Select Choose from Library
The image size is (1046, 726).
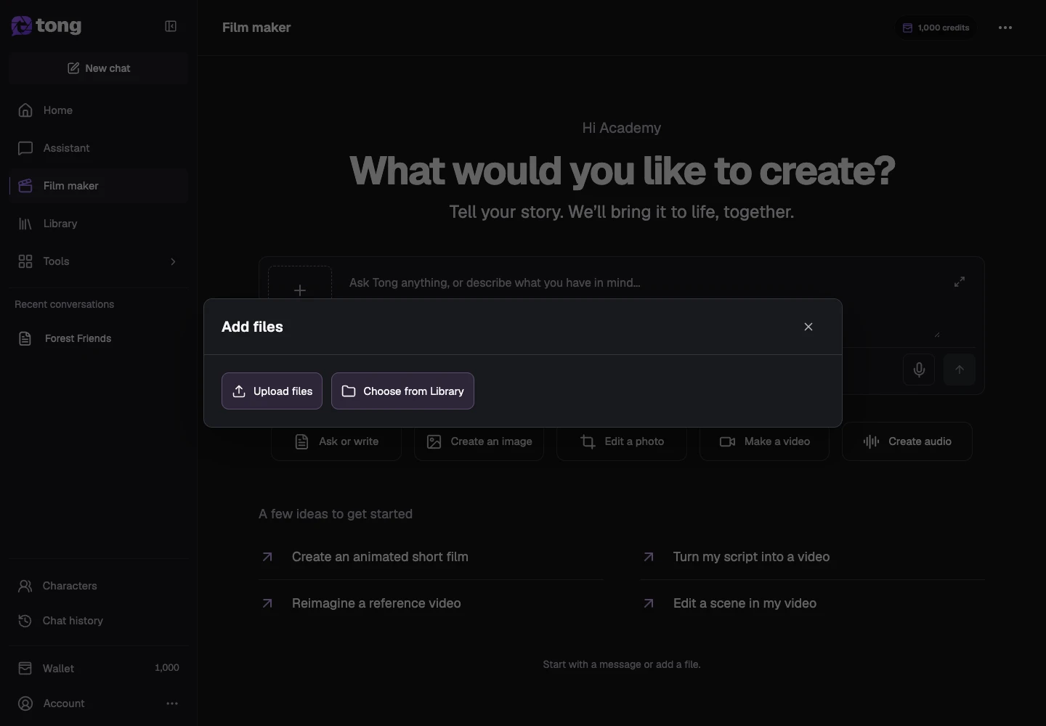[402, 391]
